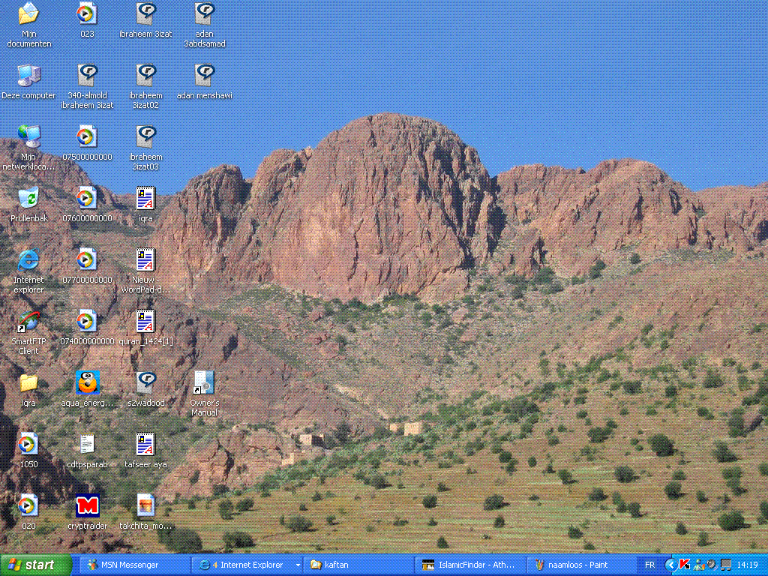Switch to IslamicFinder taskbar window
Image resolution: width=768 pixels, height=576 pixels.
(x=469, y=565)
